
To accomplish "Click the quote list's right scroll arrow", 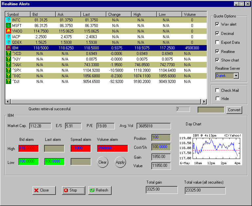I will click(x=204, y=102).
